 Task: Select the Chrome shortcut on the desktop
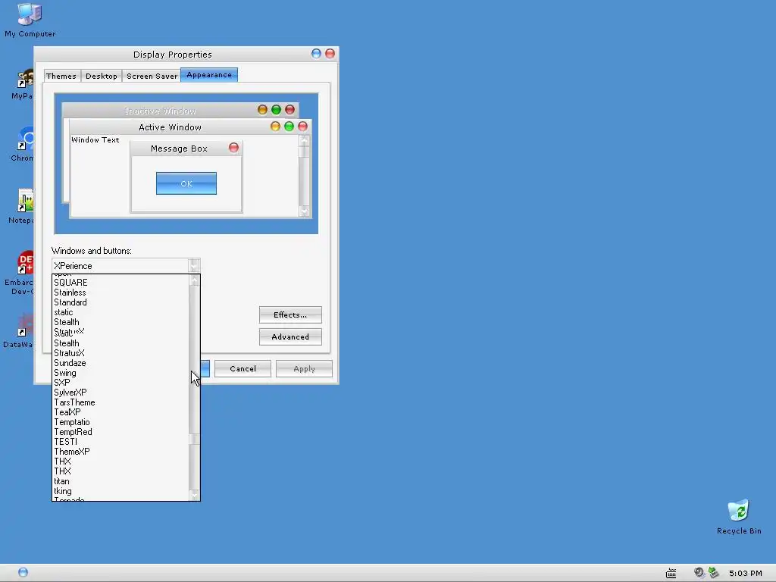[x=23, y=145]
